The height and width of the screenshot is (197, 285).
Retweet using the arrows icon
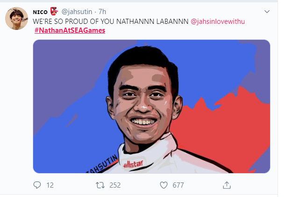100,185
